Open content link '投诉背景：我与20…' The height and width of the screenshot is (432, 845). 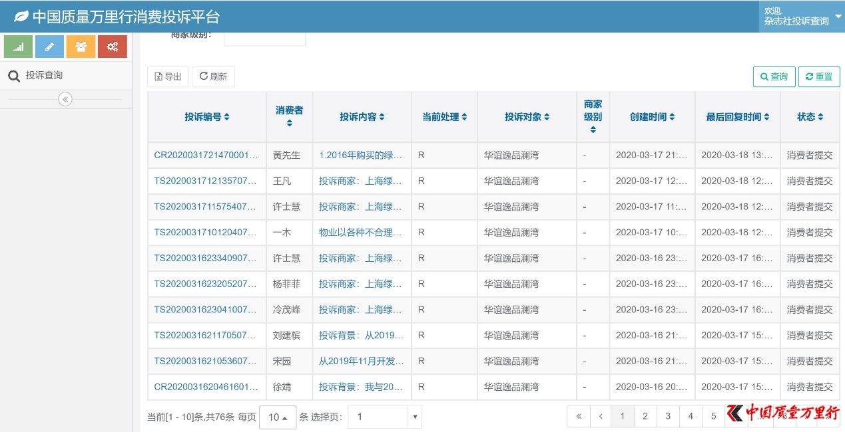[x=362, y=387]
